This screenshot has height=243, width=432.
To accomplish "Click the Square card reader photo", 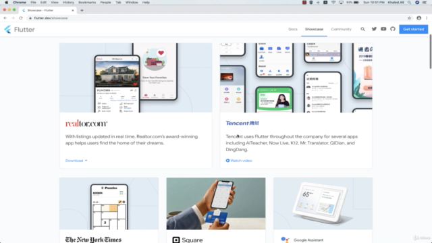I will (x=216, y=204).
